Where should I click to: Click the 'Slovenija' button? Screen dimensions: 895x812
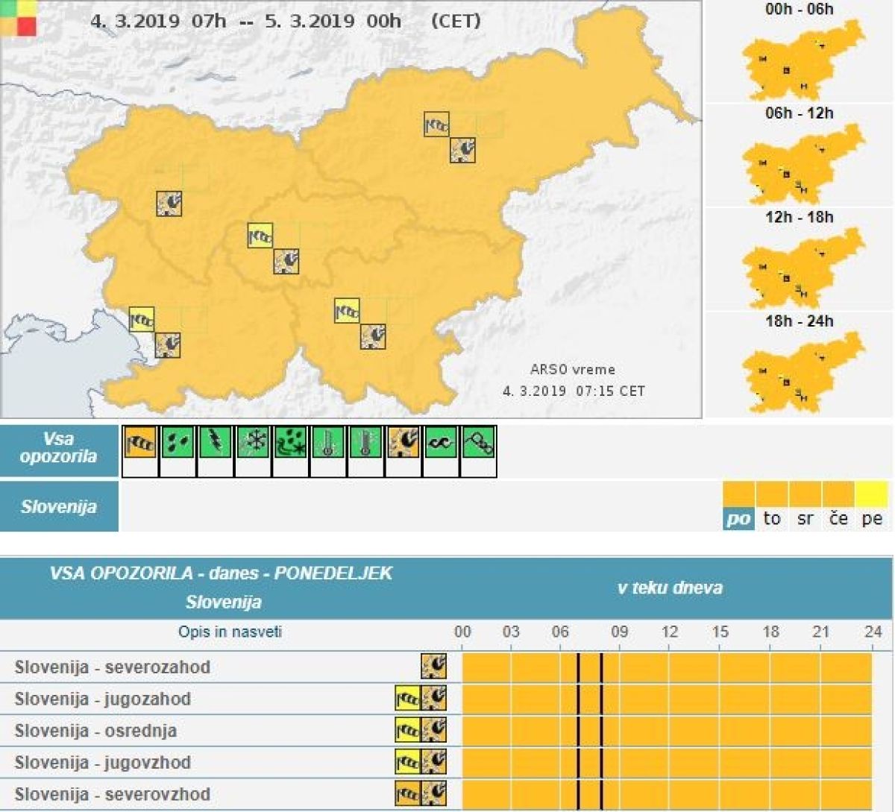[59, 507]
